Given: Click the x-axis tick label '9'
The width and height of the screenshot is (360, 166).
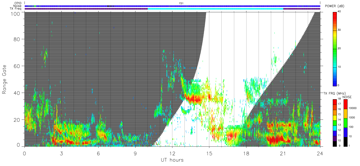Looking at the screenshot, I should (x=135, y=153).
